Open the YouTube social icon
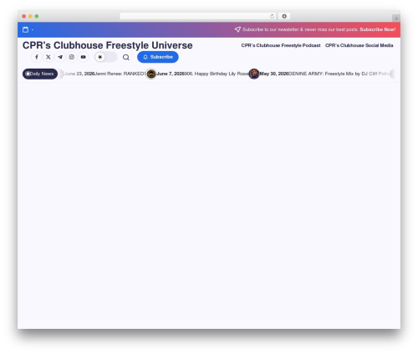Viewport: 418px width, 354px height. [84, 57]
